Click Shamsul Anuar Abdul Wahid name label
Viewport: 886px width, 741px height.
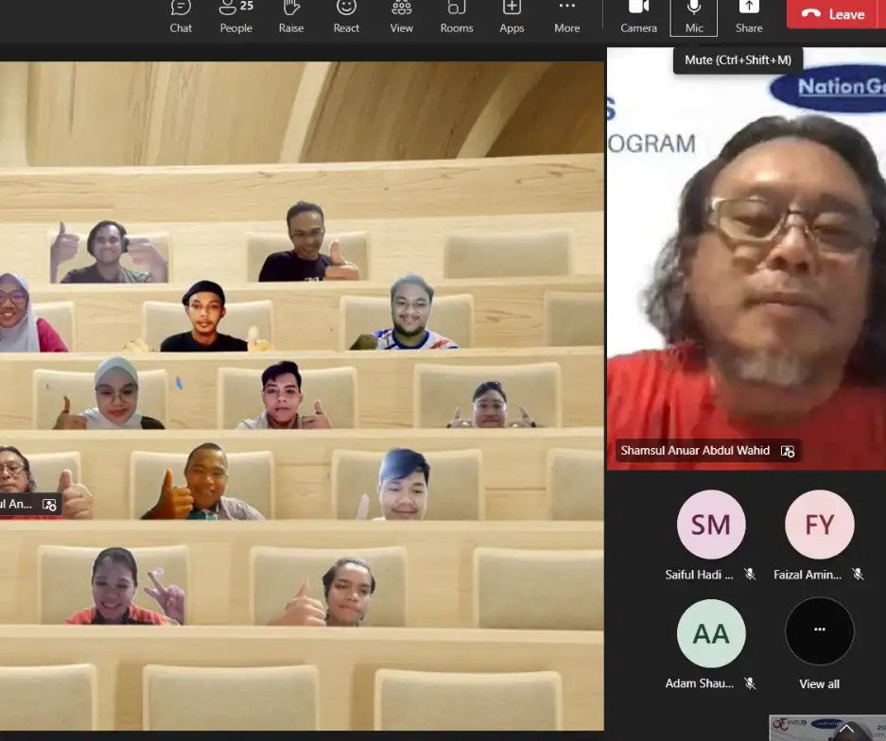pyautogui.click(x=695, y=451)
